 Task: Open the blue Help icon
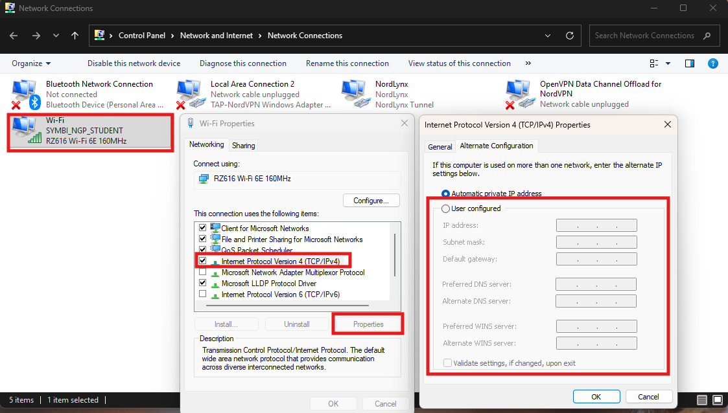(x=712, y=63)
